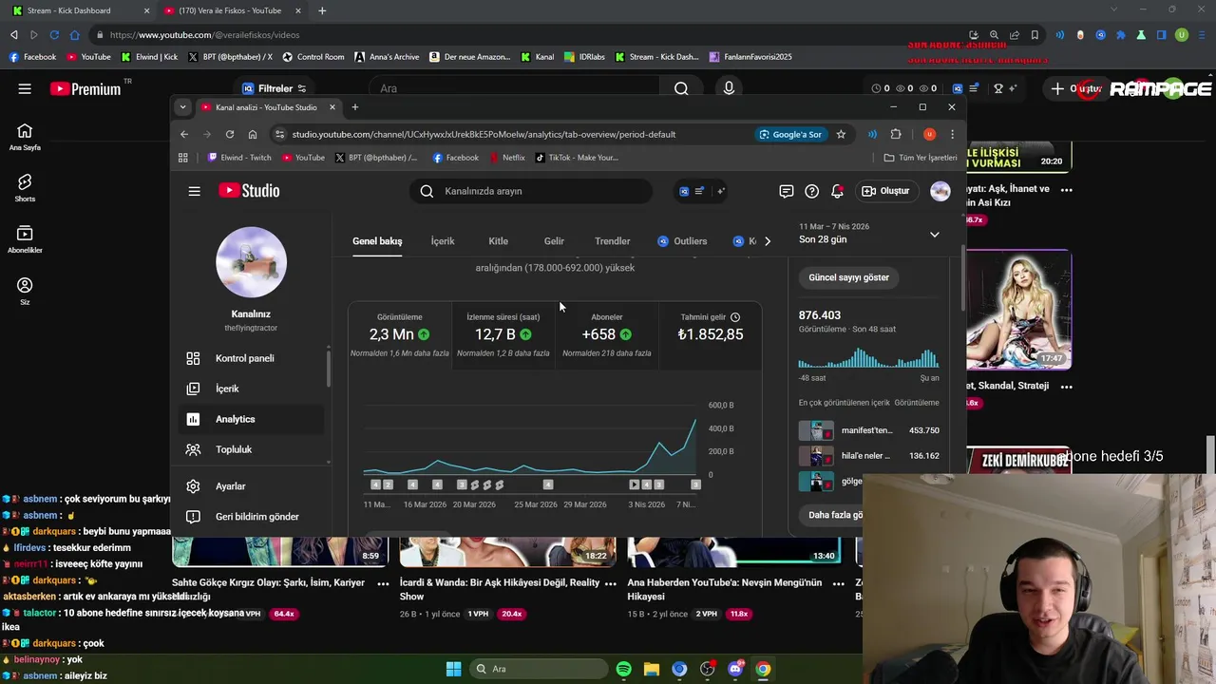Click the clock icon beside Tahmini gelir
This screenshot has width=1216, height=684.
point(734,317)
